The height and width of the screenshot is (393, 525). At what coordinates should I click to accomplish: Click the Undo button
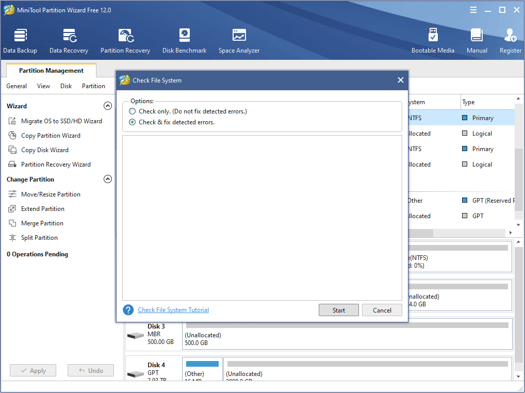click(x=91, y=371)
